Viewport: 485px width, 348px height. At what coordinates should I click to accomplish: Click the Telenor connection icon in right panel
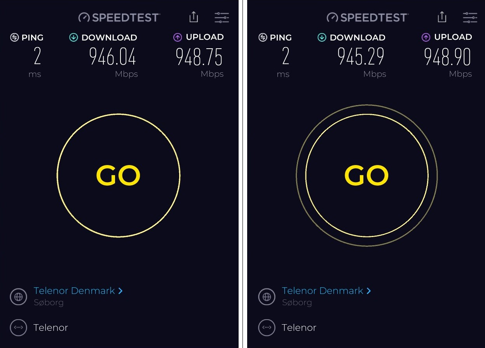point(267,327)
